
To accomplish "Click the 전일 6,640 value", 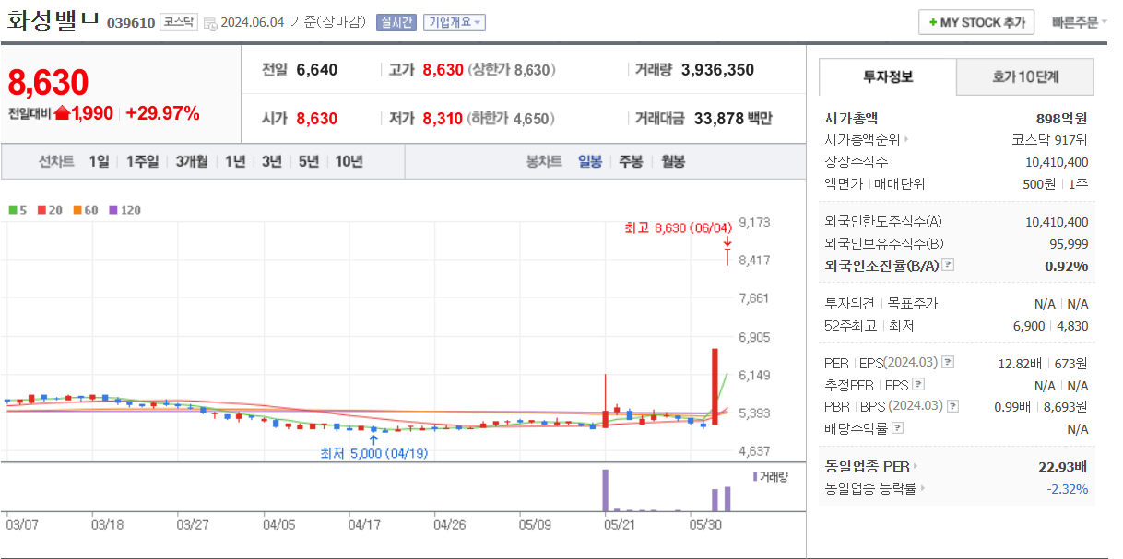I will click(x=317, y=70).
